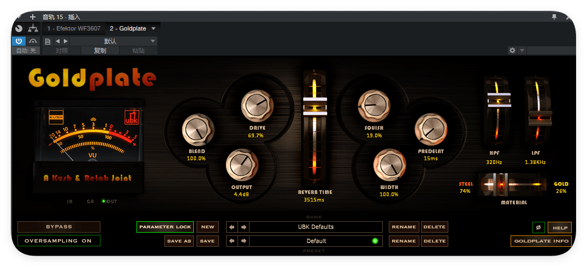The width and height of the screenshot is (587, 267).
Task: Click the LPF fader handle
Action: pos(540,118)
